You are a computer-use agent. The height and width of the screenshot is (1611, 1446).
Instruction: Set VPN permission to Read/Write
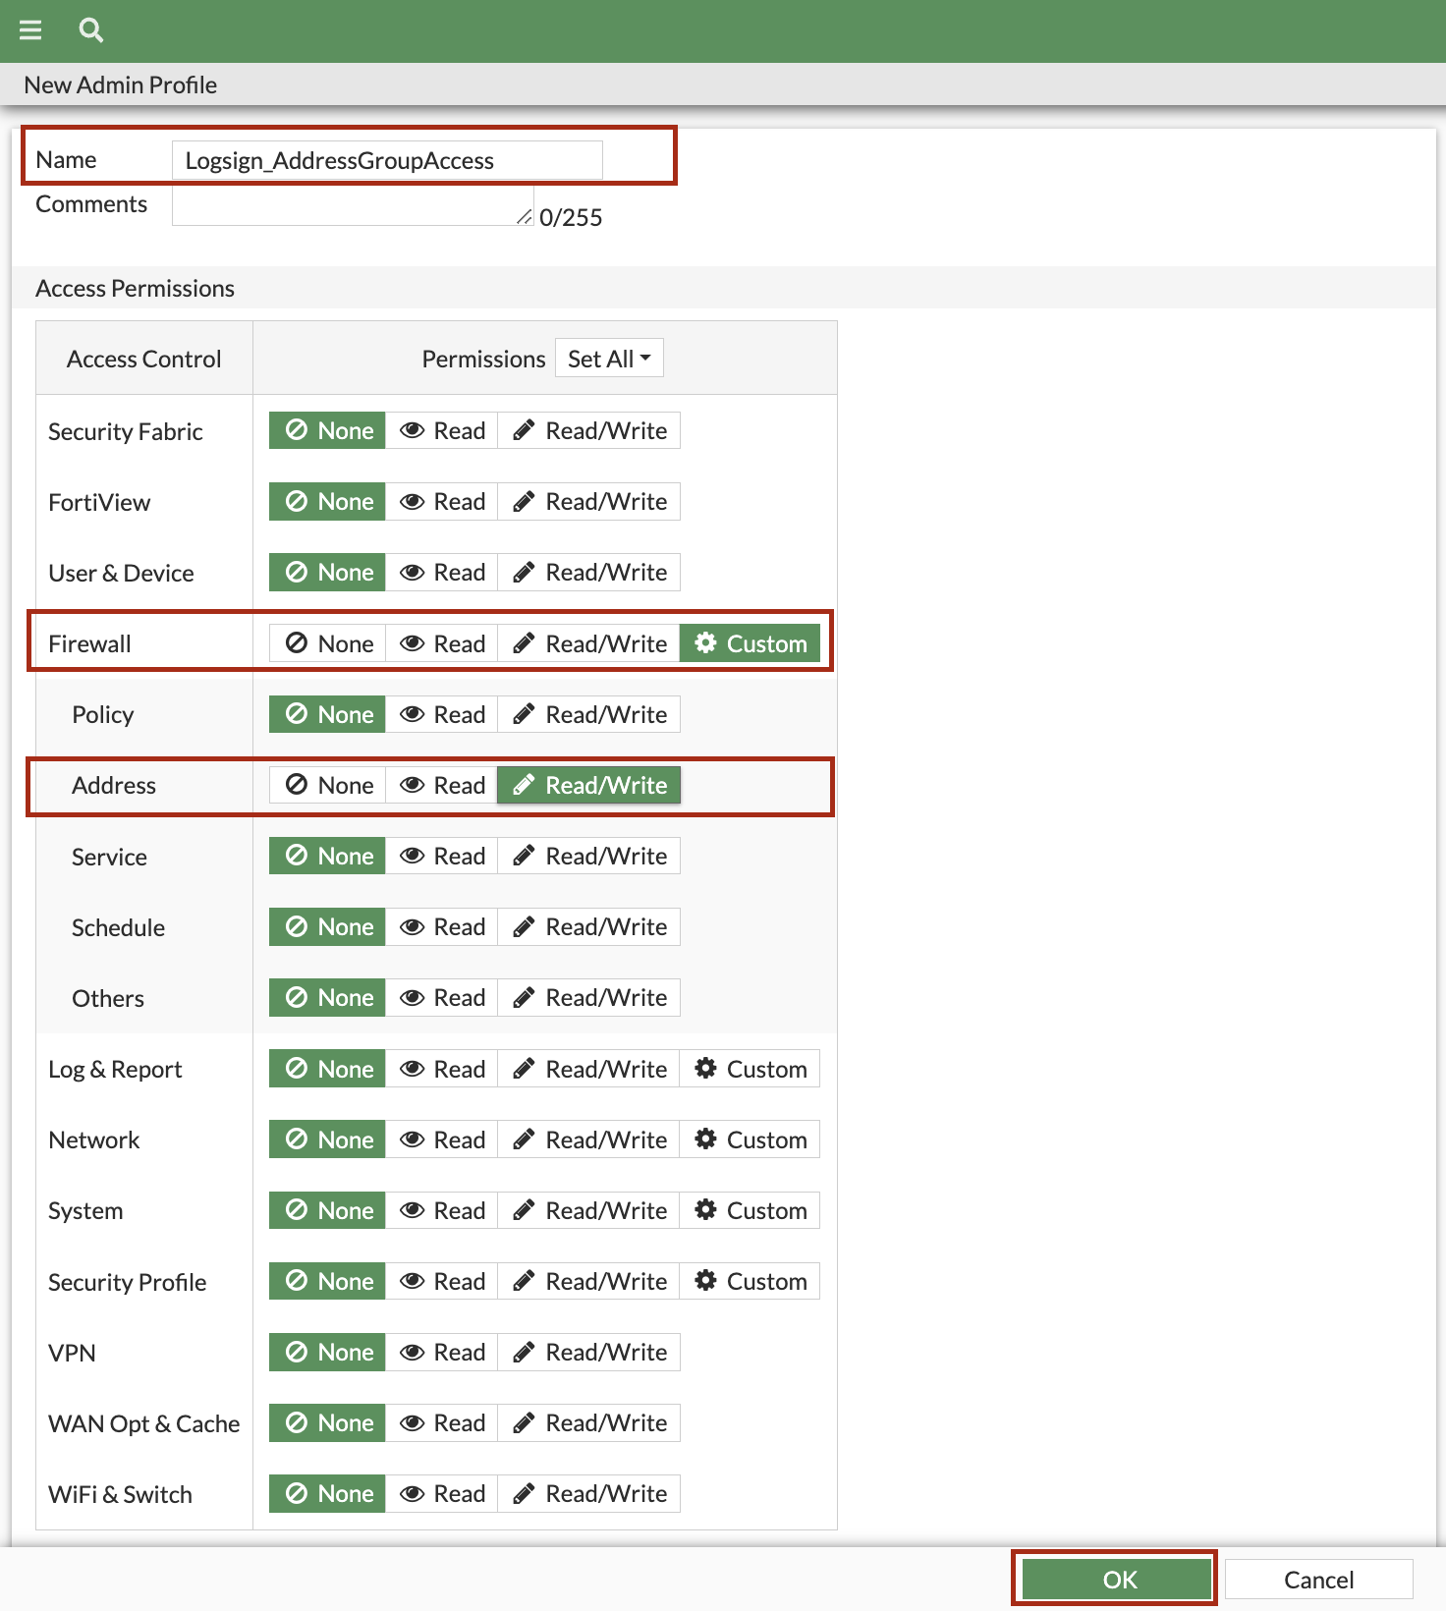(x=589, y=1352)
